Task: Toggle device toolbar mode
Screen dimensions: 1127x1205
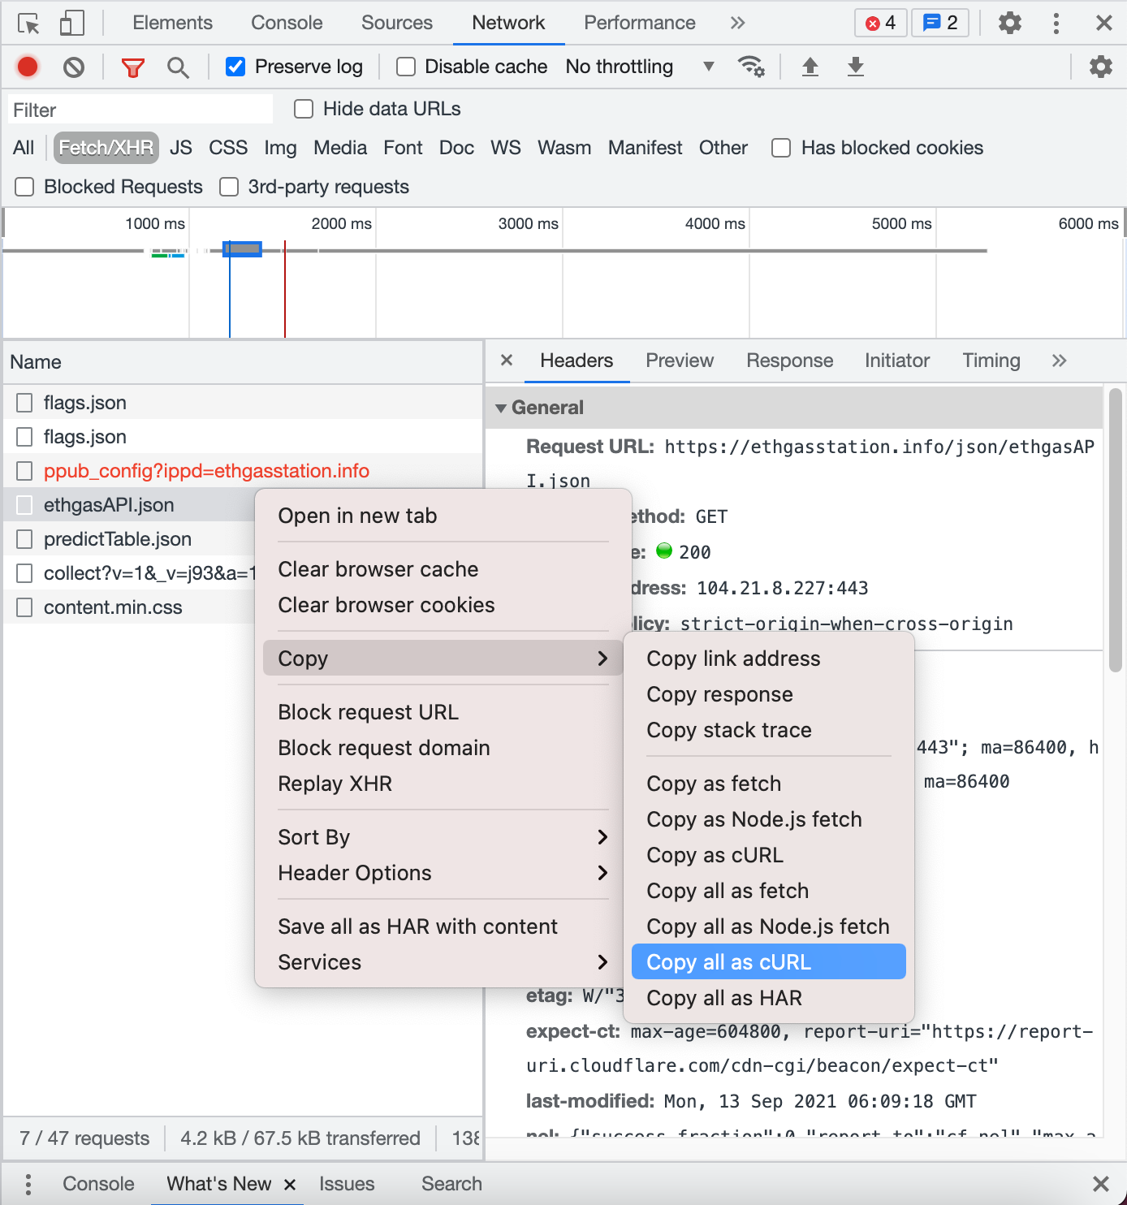Action: (71, 23)
